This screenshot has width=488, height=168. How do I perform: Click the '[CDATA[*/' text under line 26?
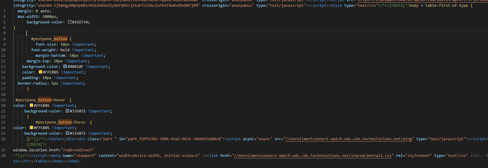(37, 144)
